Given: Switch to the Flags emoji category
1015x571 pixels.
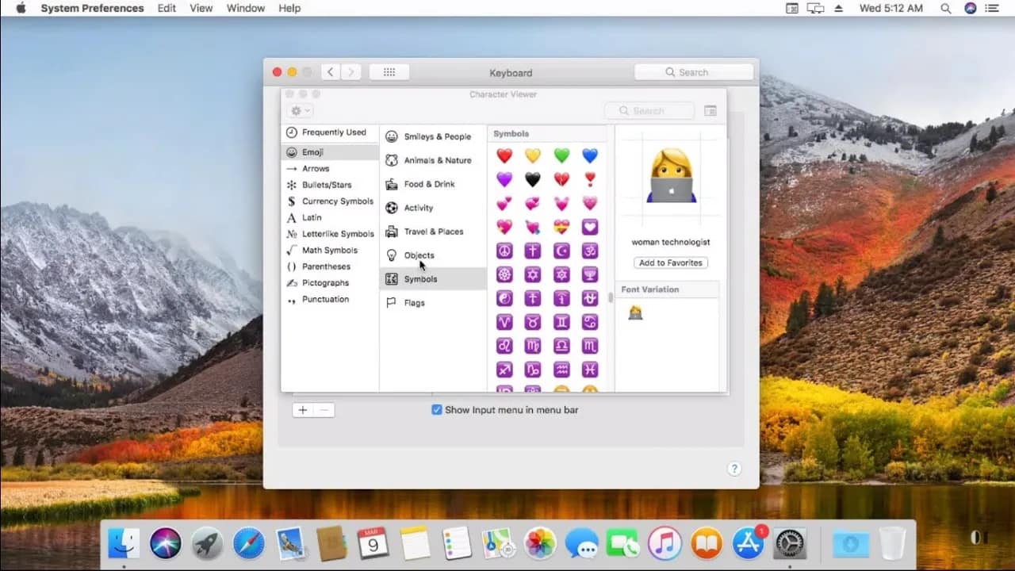Looking at the screenshot, I should click(x=413, y=302).
